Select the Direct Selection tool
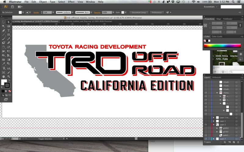Viewport: 244px width, 152px height. click(9, 22)
